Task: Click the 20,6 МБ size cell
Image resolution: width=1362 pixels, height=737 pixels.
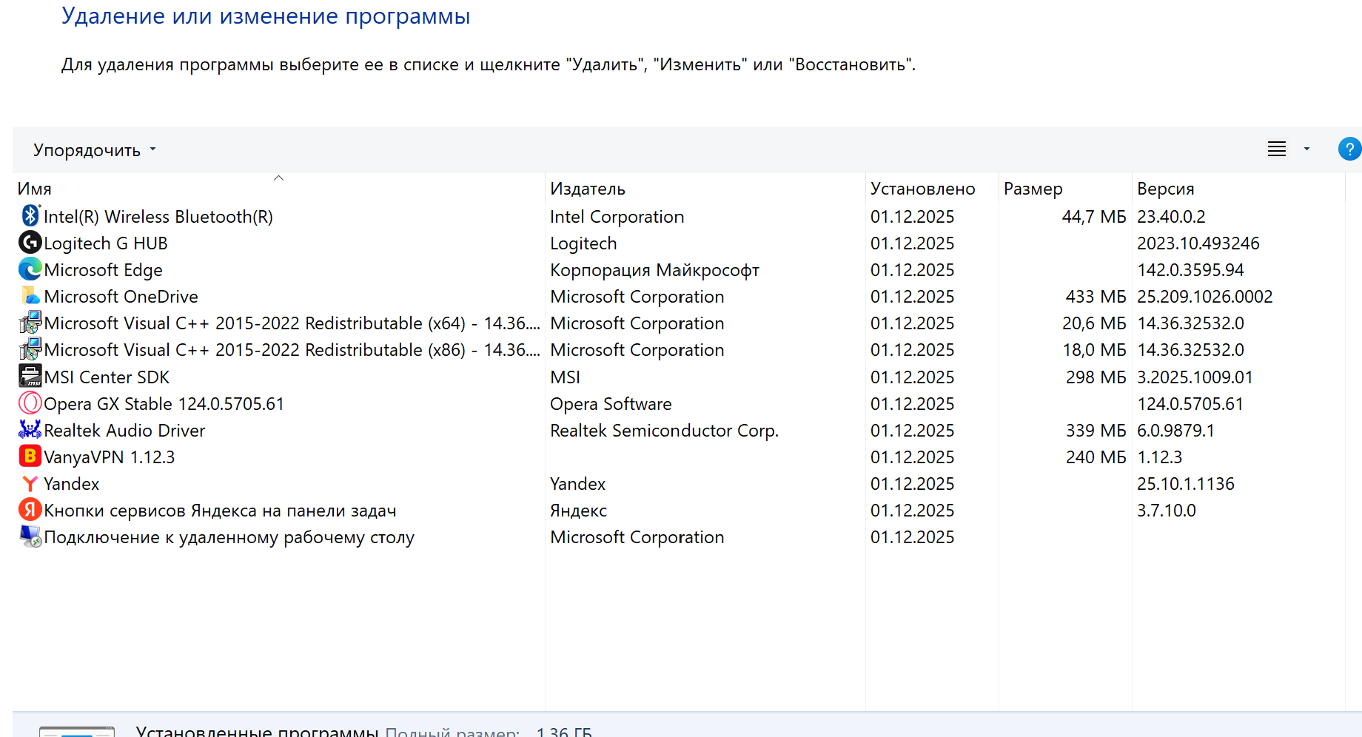Action: click(1094, 323)
